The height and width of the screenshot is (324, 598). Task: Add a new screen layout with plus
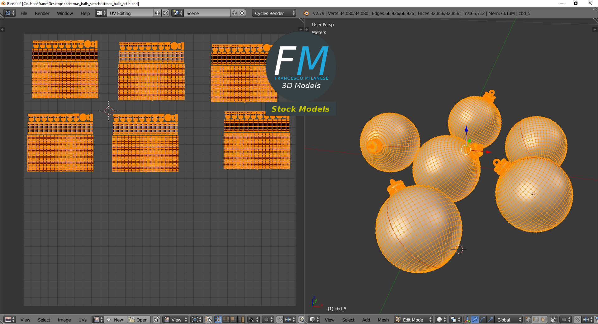(x=158, y=13)
